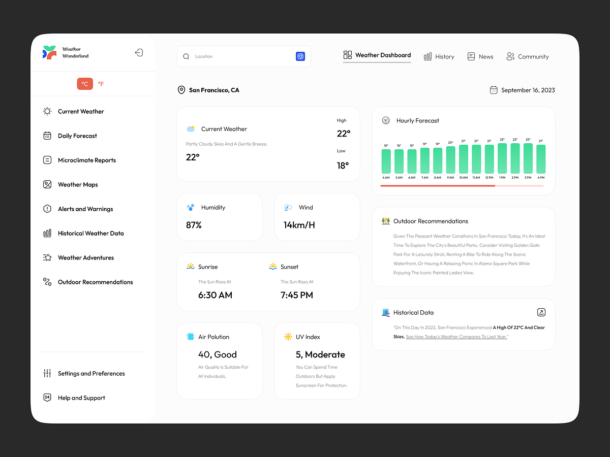Open Weather Maps in the sidebar
The width and height of the screenshot is (610, 457).
pyautogui.click(x=47, y=184)
